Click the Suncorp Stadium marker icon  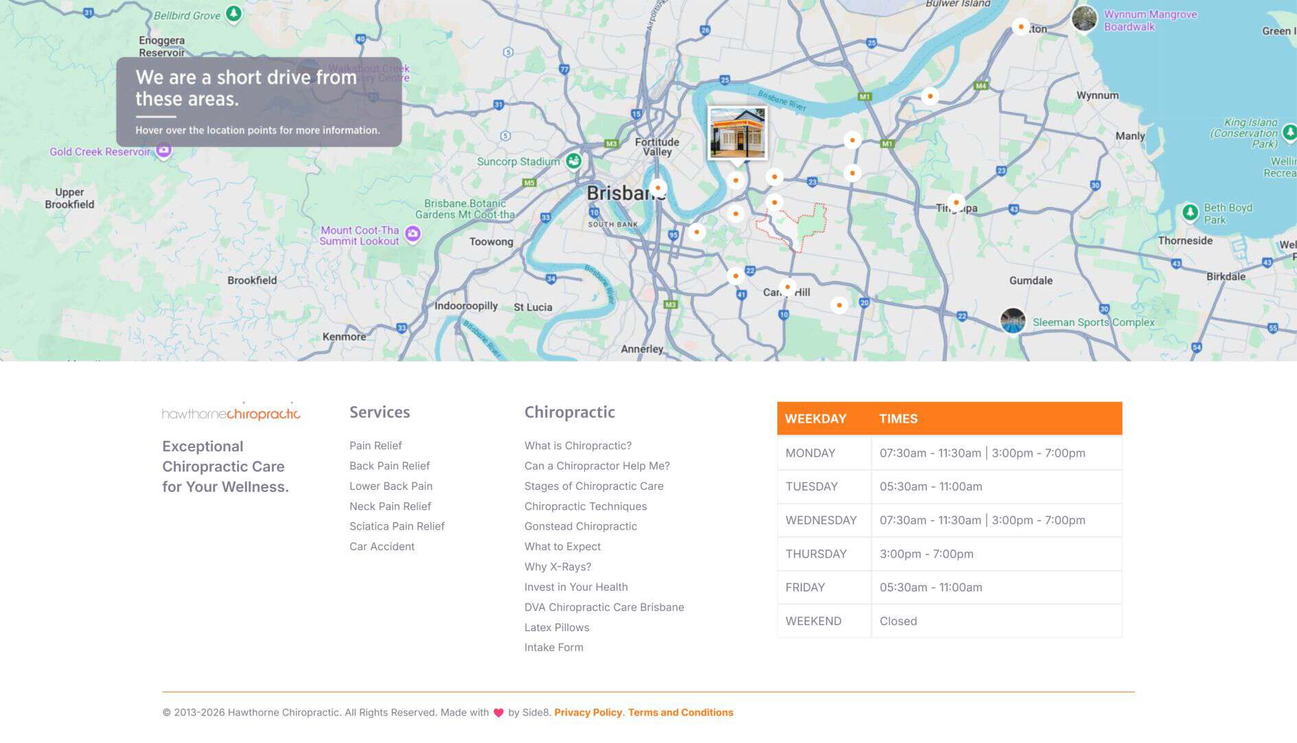pyautogui.click(x=573, y=161)
